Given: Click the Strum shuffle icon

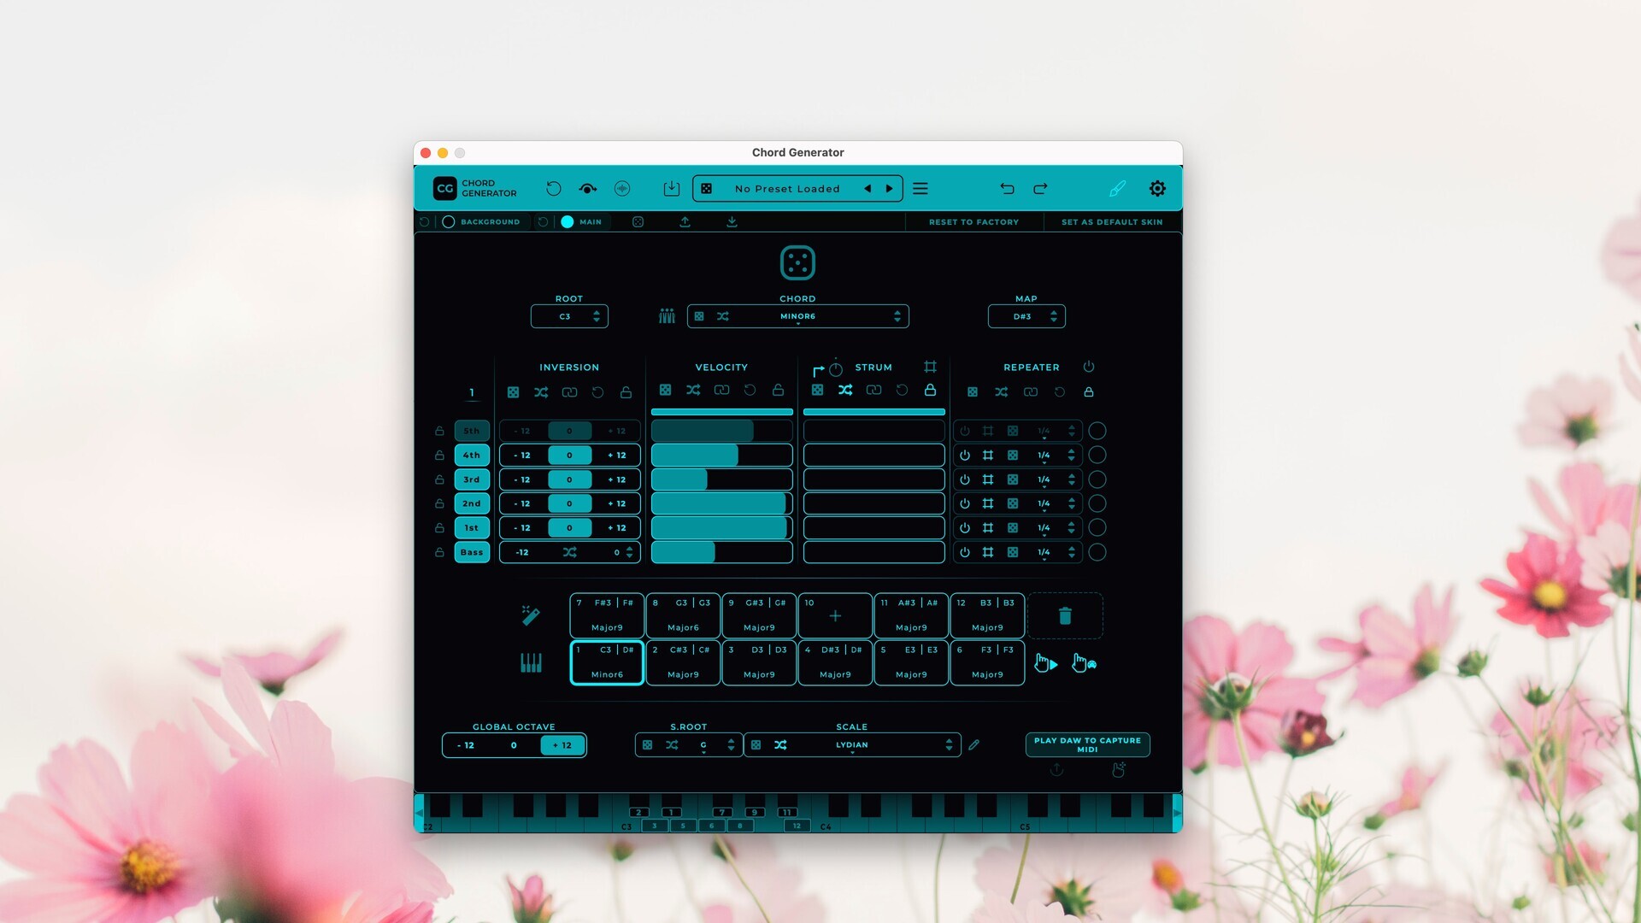Looking at the screenshot, I should click(845, 390).
